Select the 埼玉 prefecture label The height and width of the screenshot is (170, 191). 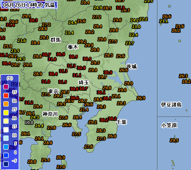pos(84,83)
